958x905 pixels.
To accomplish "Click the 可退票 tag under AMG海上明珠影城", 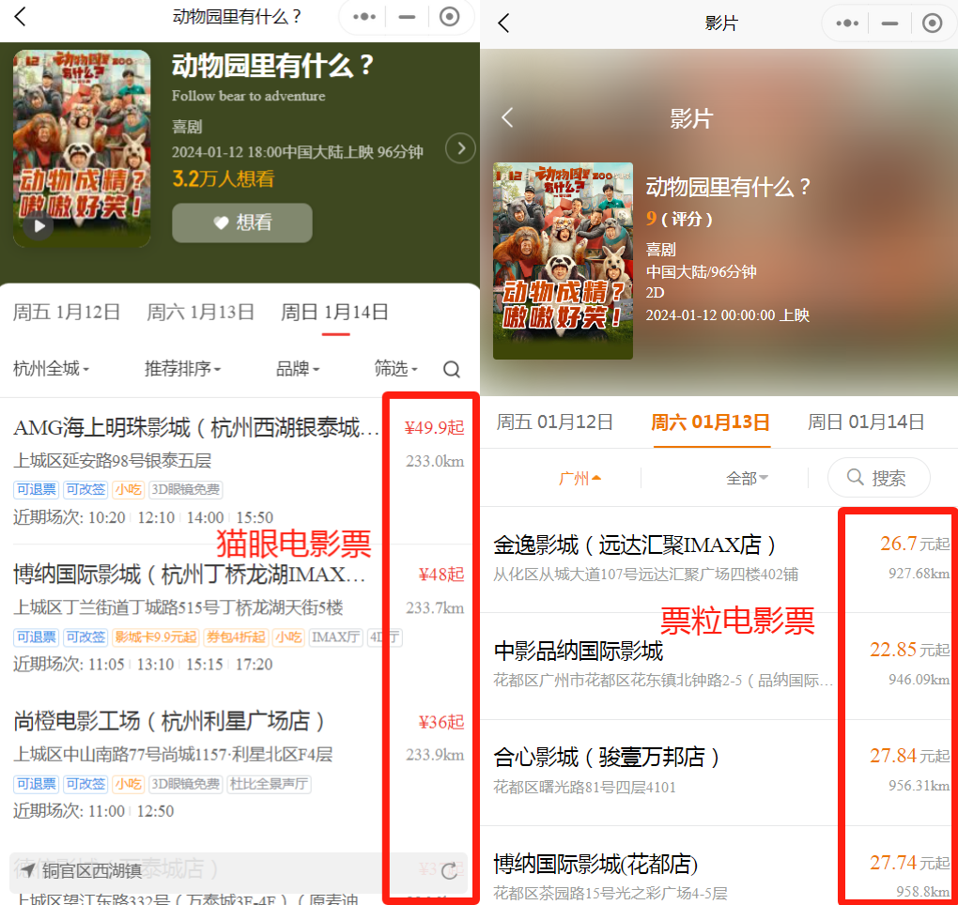I will click(x=36, y=490).
